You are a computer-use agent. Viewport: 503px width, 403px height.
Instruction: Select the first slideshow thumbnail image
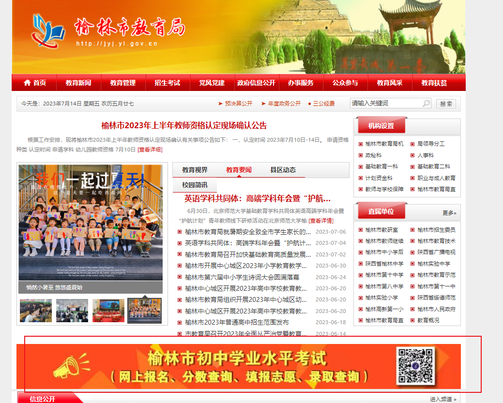36,311
